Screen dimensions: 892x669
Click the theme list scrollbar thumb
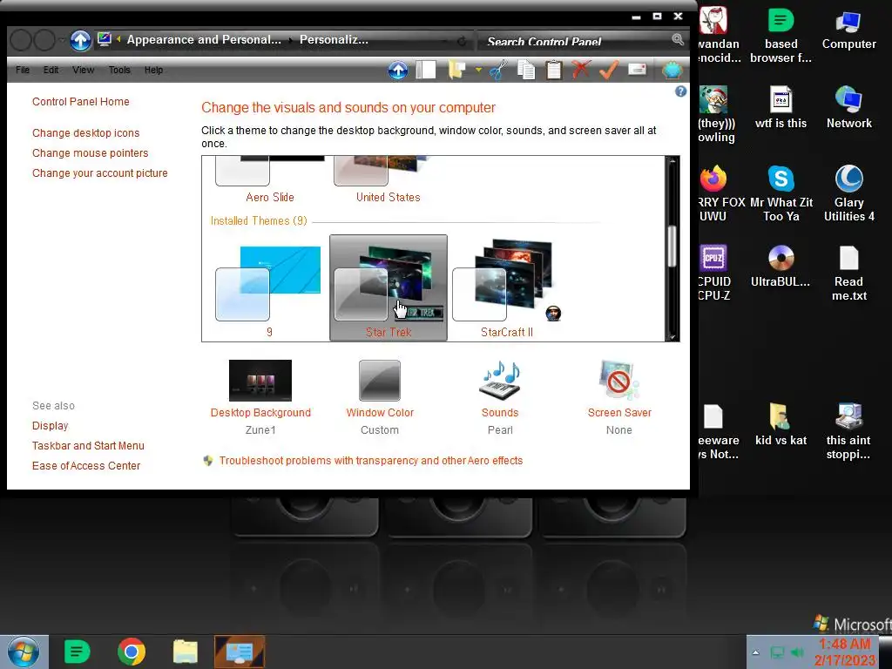[x=672, y=246]
